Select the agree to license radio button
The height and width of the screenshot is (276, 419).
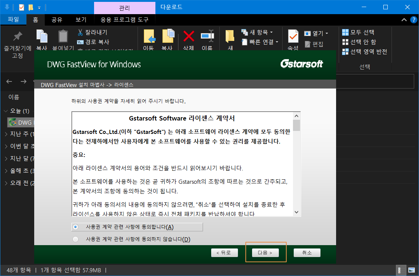pyautogui.click(x=75, y=227)
